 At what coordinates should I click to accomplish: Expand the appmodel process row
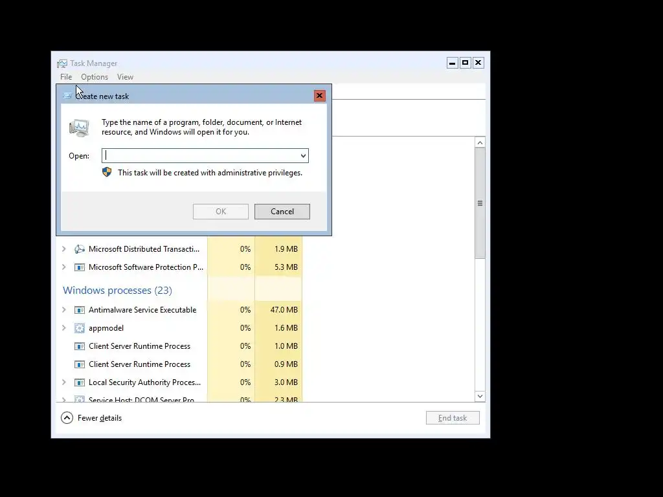click(64, 328)
